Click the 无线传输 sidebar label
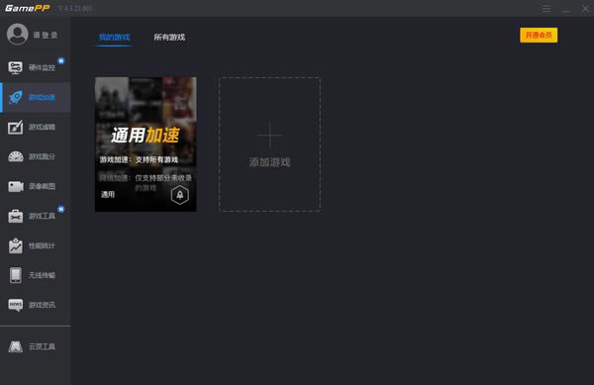The height and width of the screenshot is (385, 594). [x=42, y=275]
